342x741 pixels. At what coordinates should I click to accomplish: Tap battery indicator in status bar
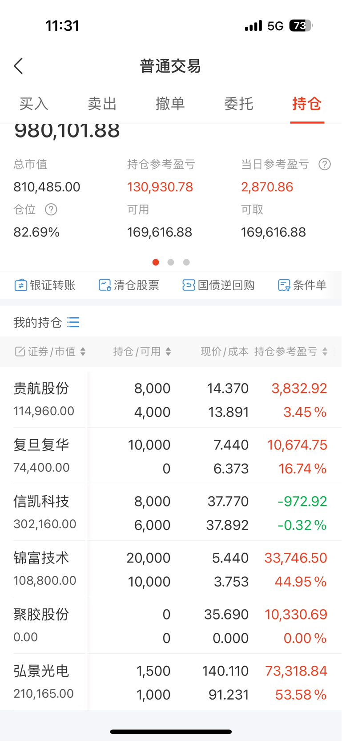coord(301,26)
